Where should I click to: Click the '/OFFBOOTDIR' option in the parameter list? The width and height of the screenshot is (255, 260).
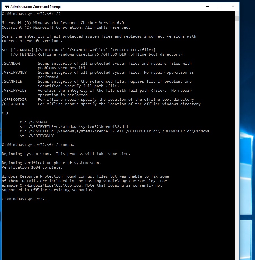coord(14,99)
